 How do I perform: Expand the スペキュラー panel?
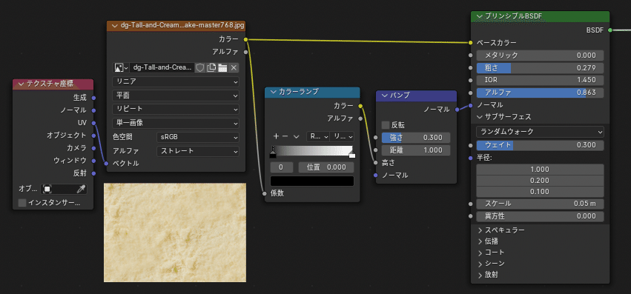pos(480,230)
